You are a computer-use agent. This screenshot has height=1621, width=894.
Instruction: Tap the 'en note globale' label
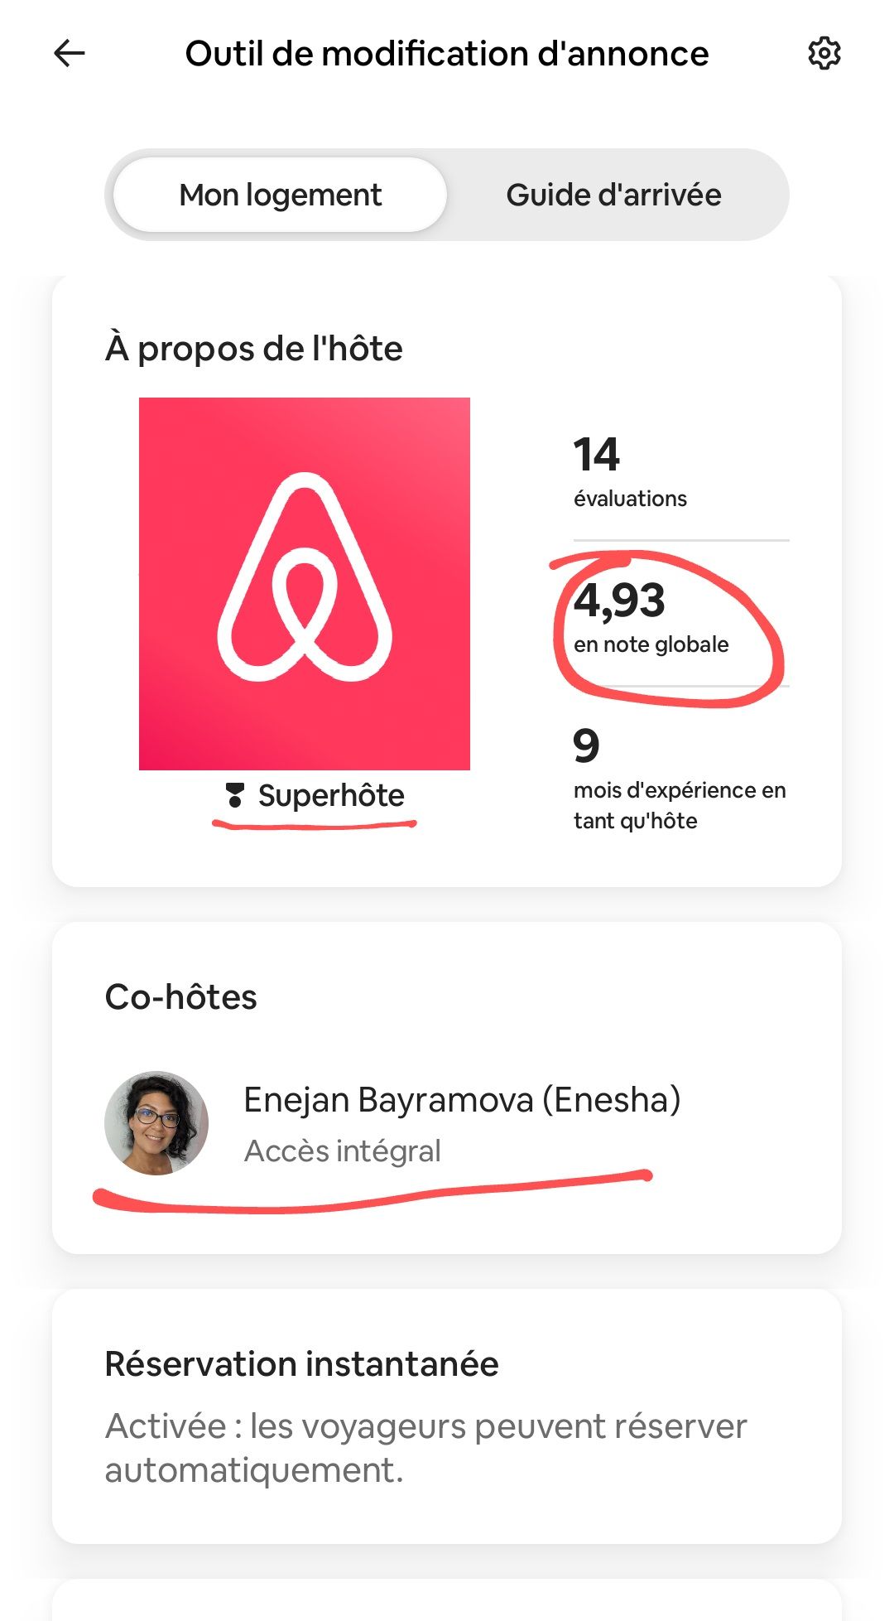tap(651, 645)
